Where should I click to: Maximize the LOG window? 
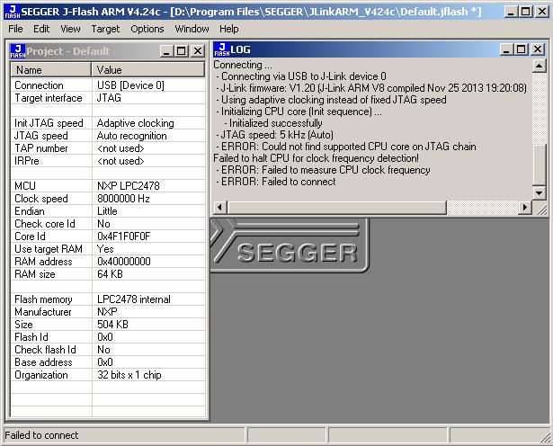[522, 49]
